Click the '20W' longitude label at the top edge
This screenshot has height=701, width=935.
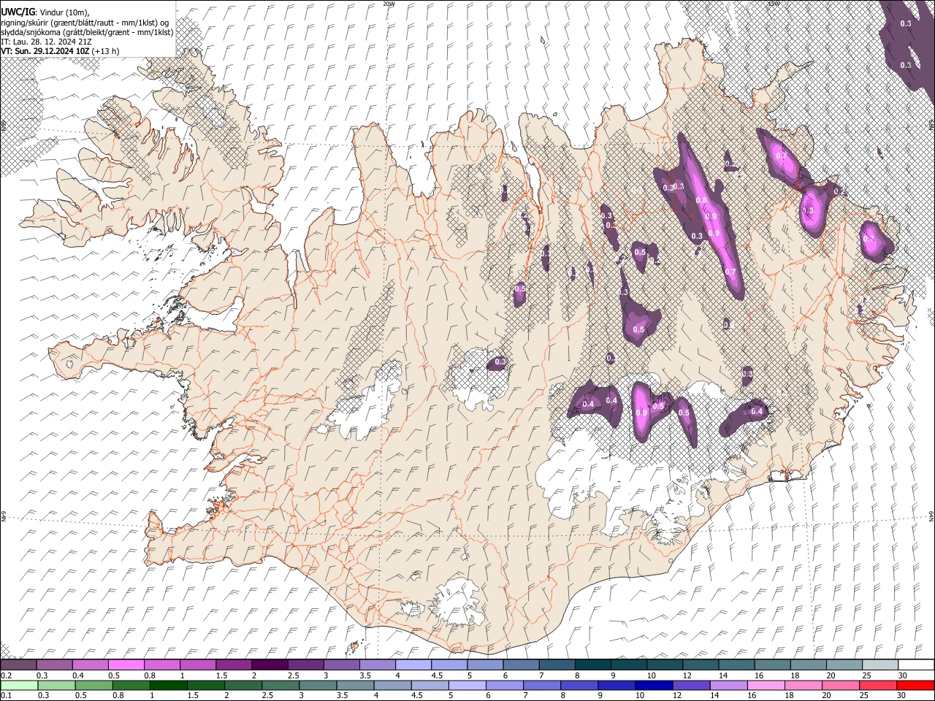pyautogui.click(x=388, y=4)
